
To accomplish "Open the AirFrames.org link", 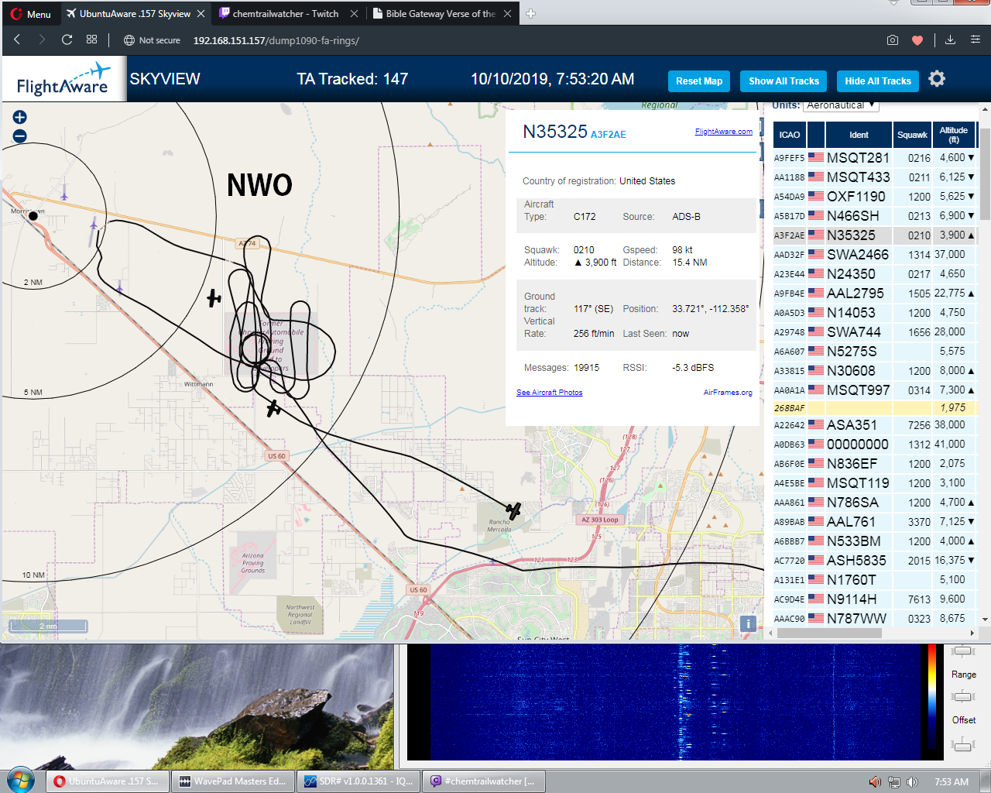I will coord(728,393).
